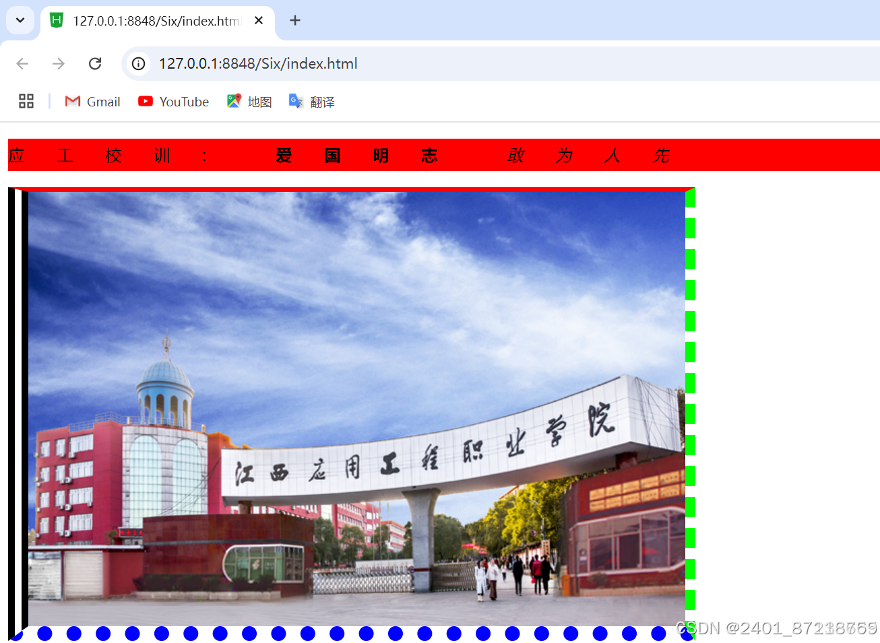Open the 翻译 translate bookmark

pyautogui.click(x=312, y=102)
